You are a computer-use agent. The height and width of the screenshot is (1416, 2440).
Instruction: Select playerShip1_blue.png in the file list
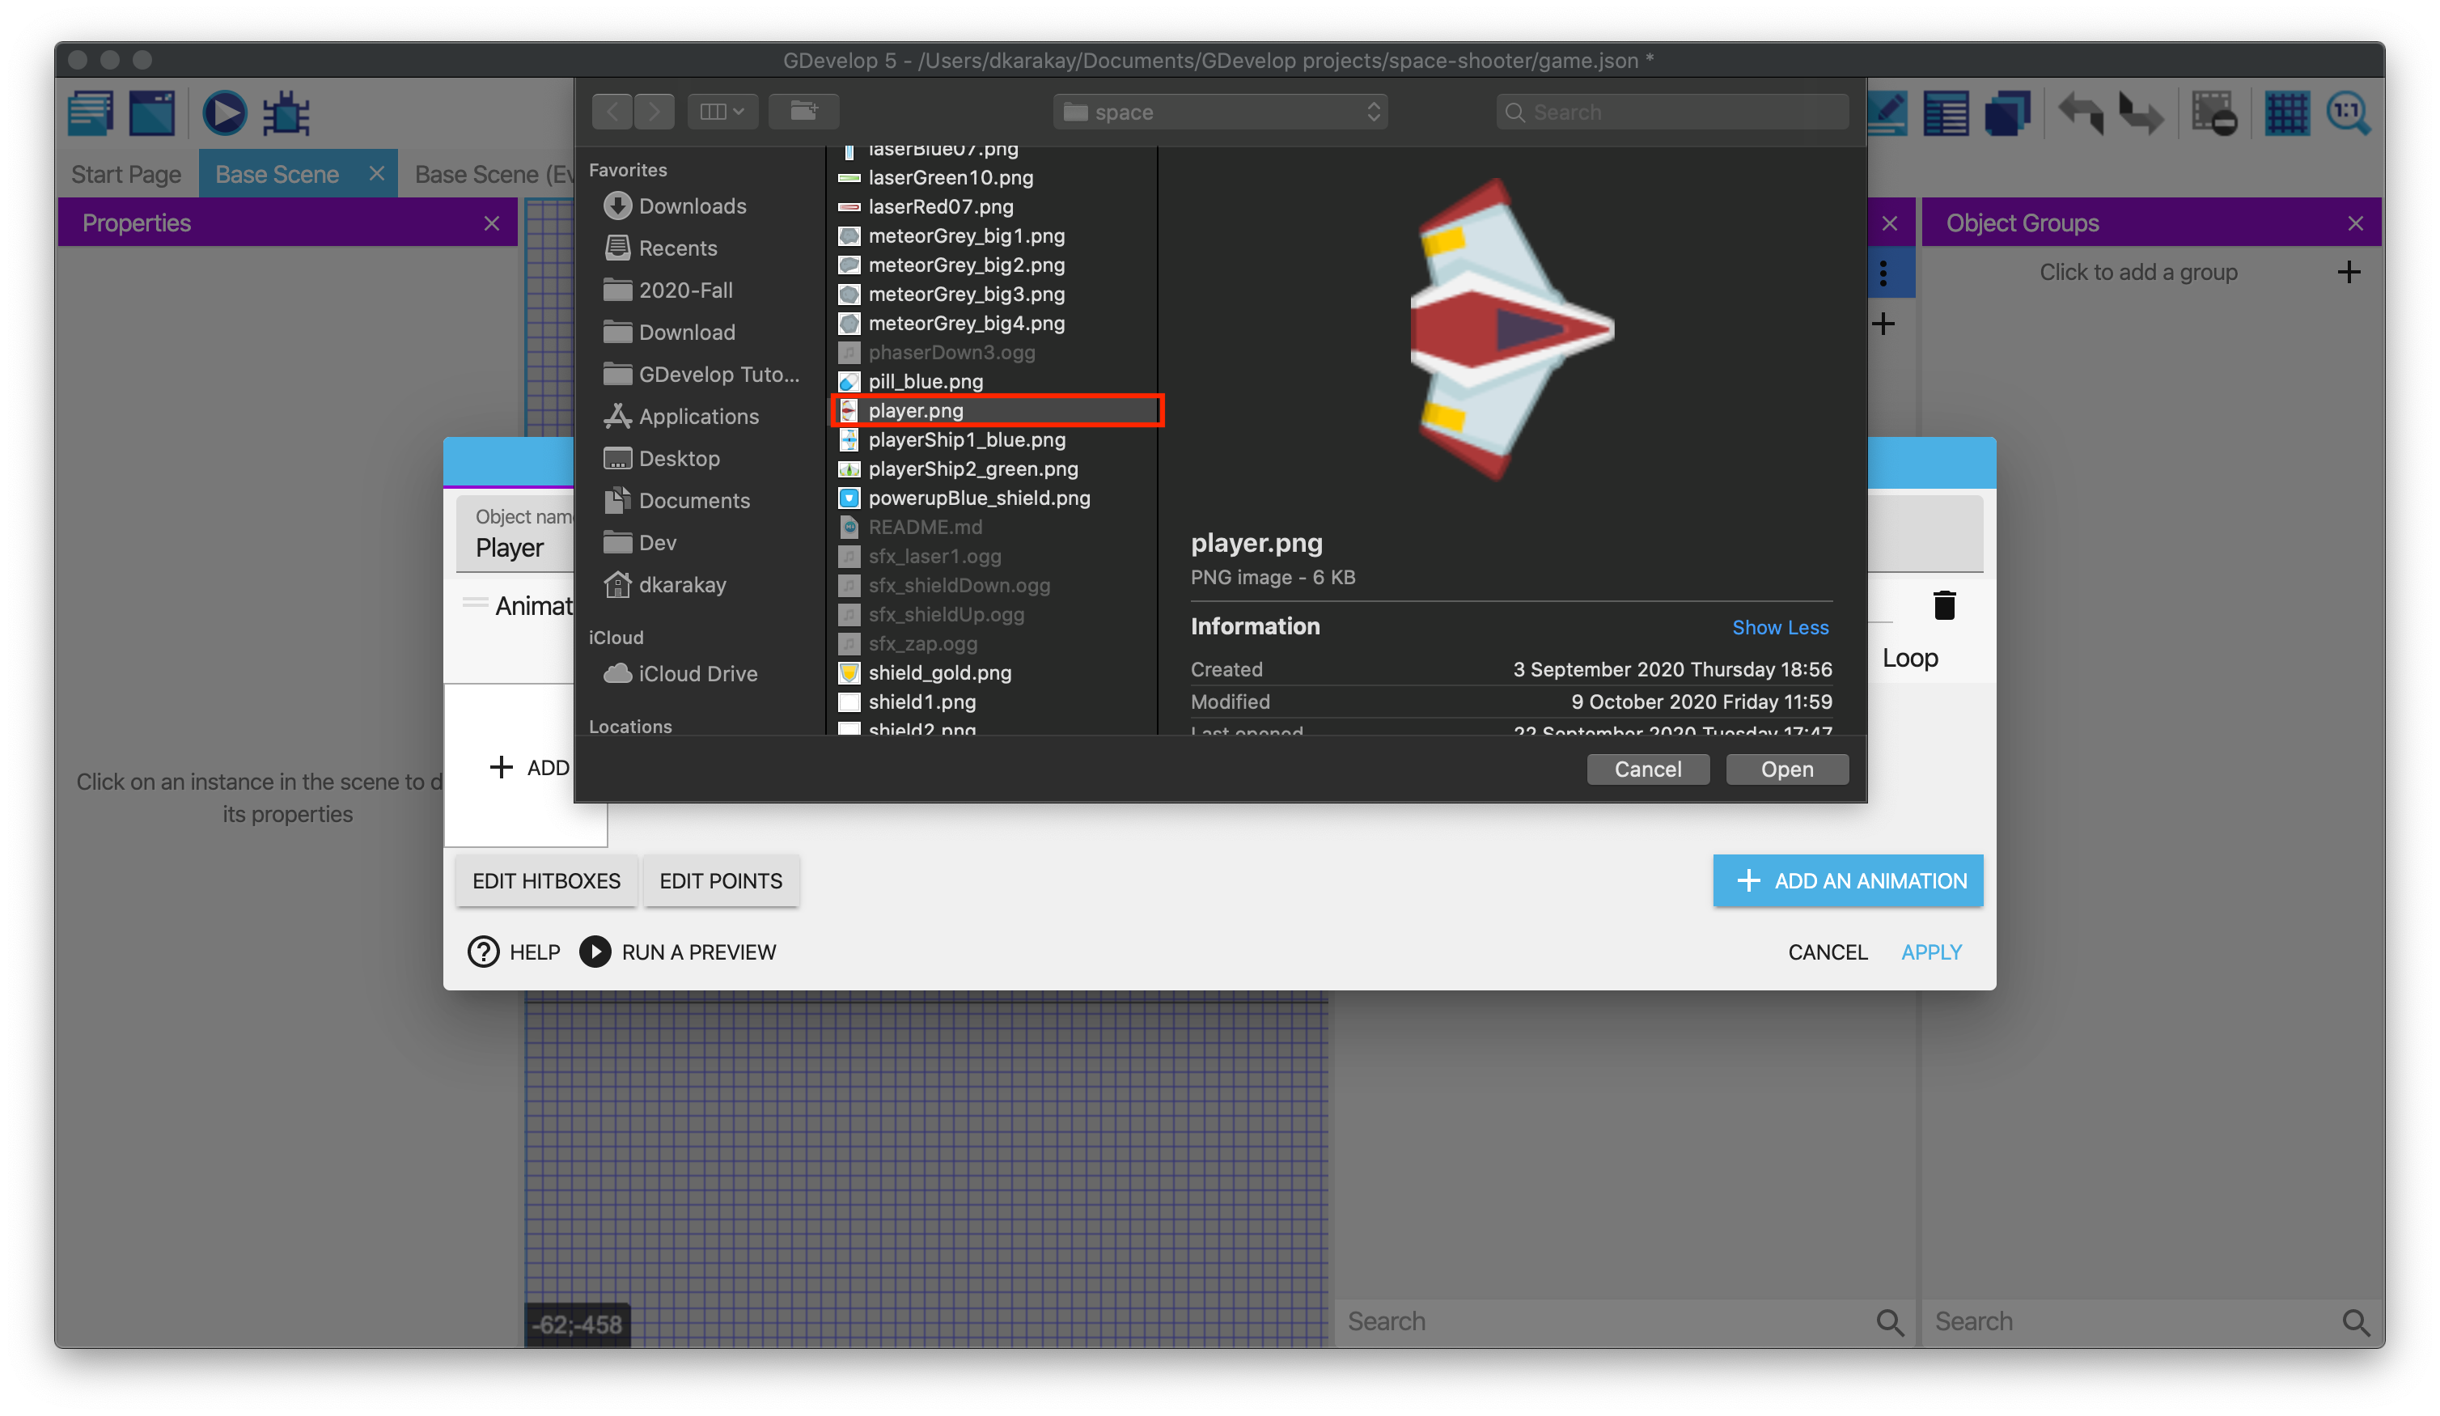pos(966,439)
